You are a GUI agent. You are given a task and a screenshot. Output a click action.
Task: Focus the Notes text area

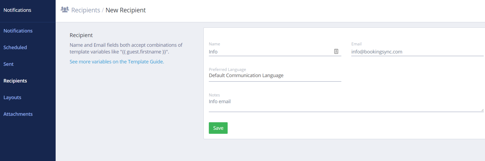coord(344,104)
